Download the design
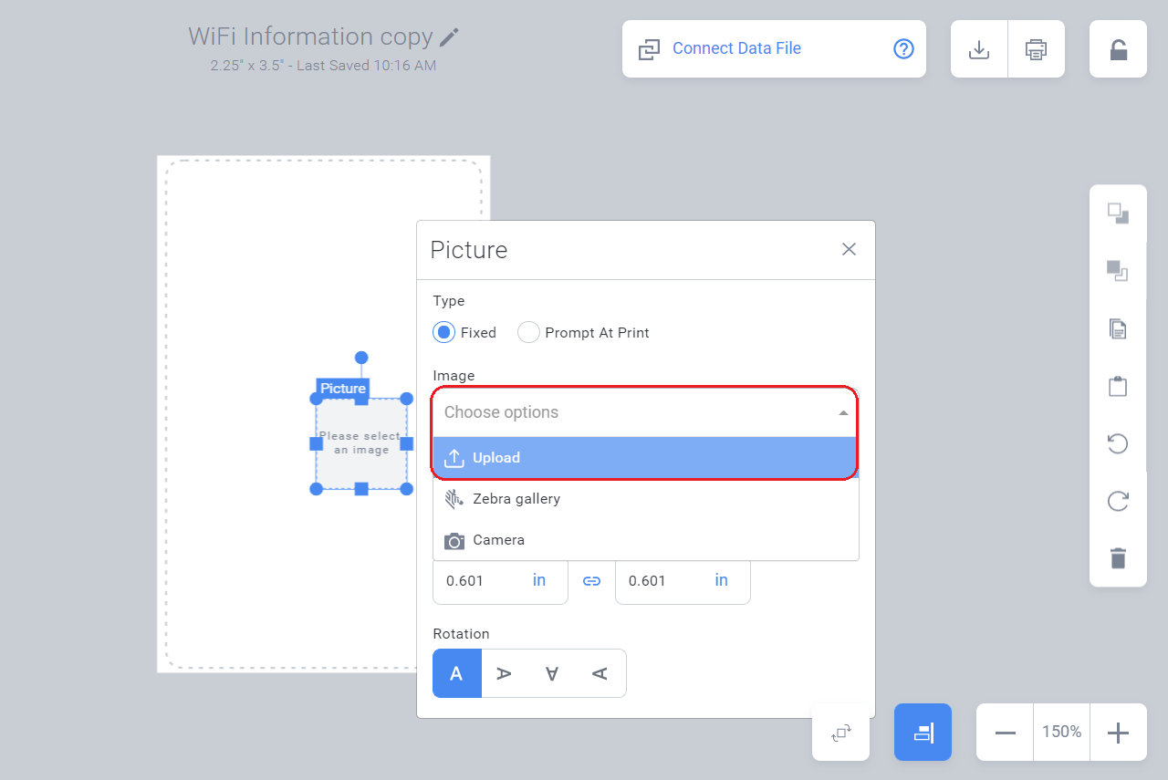Screen dimensions: 1168x780 978,49
